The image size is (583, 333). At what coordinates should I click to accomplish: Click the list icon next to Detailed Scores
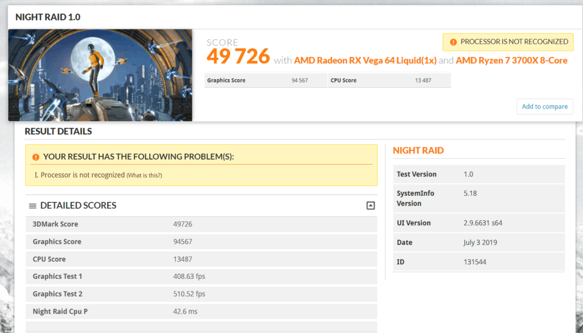pyautogui.click(x=33, y=206)
